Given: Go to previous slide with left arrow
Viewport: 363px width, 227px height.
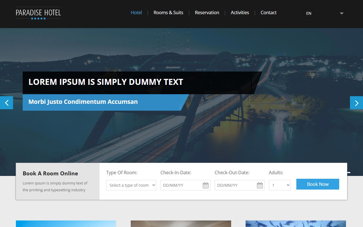Looking at the screenshot, I should 7,103.
